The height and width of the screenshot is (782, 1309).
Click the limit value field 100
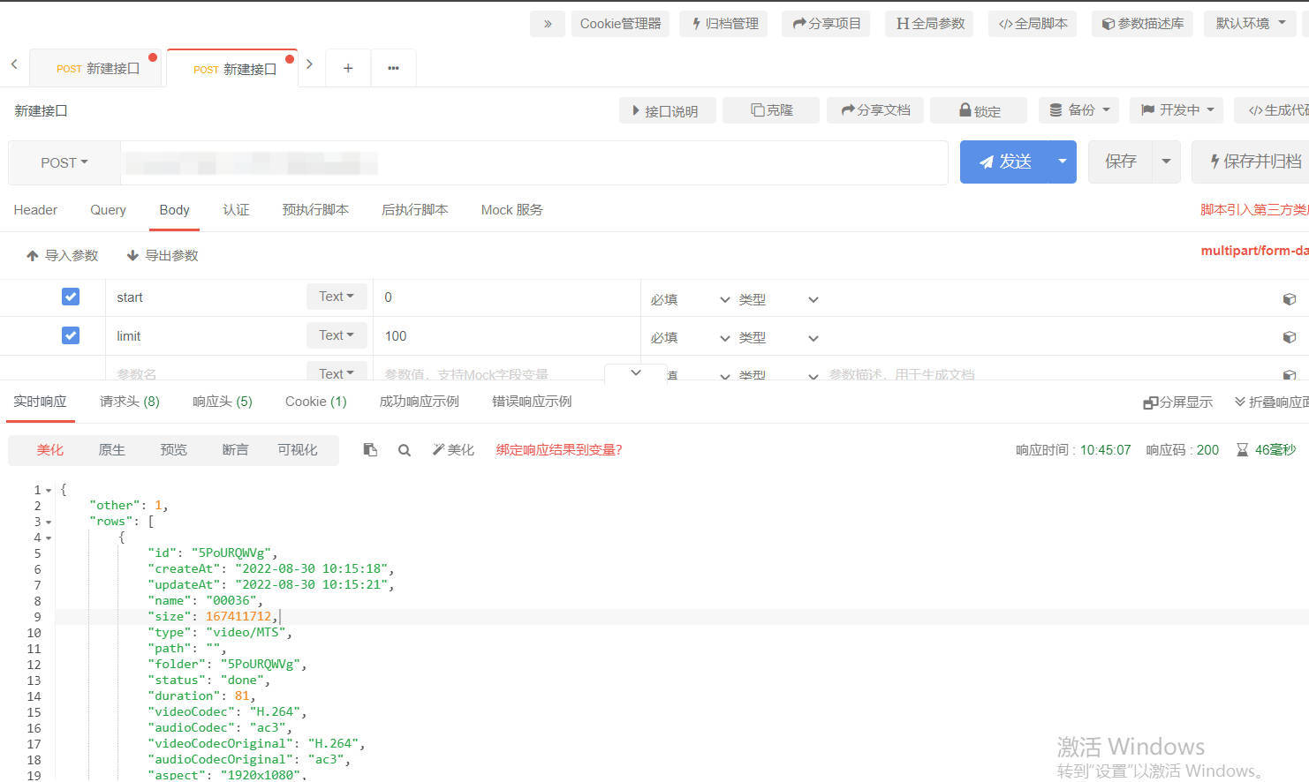(506, 336)
